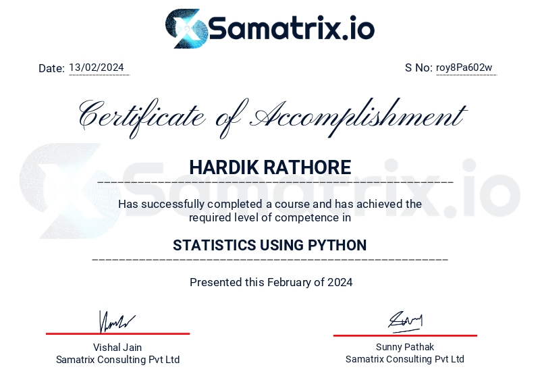
Task: Click Sunny Pathak's handwritten signature
Action: (405, 320)
